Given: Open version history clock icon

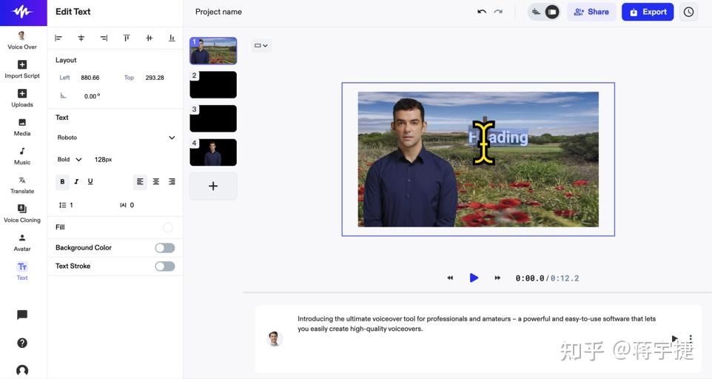Looking at the screenshot, I should click(689, 12).
